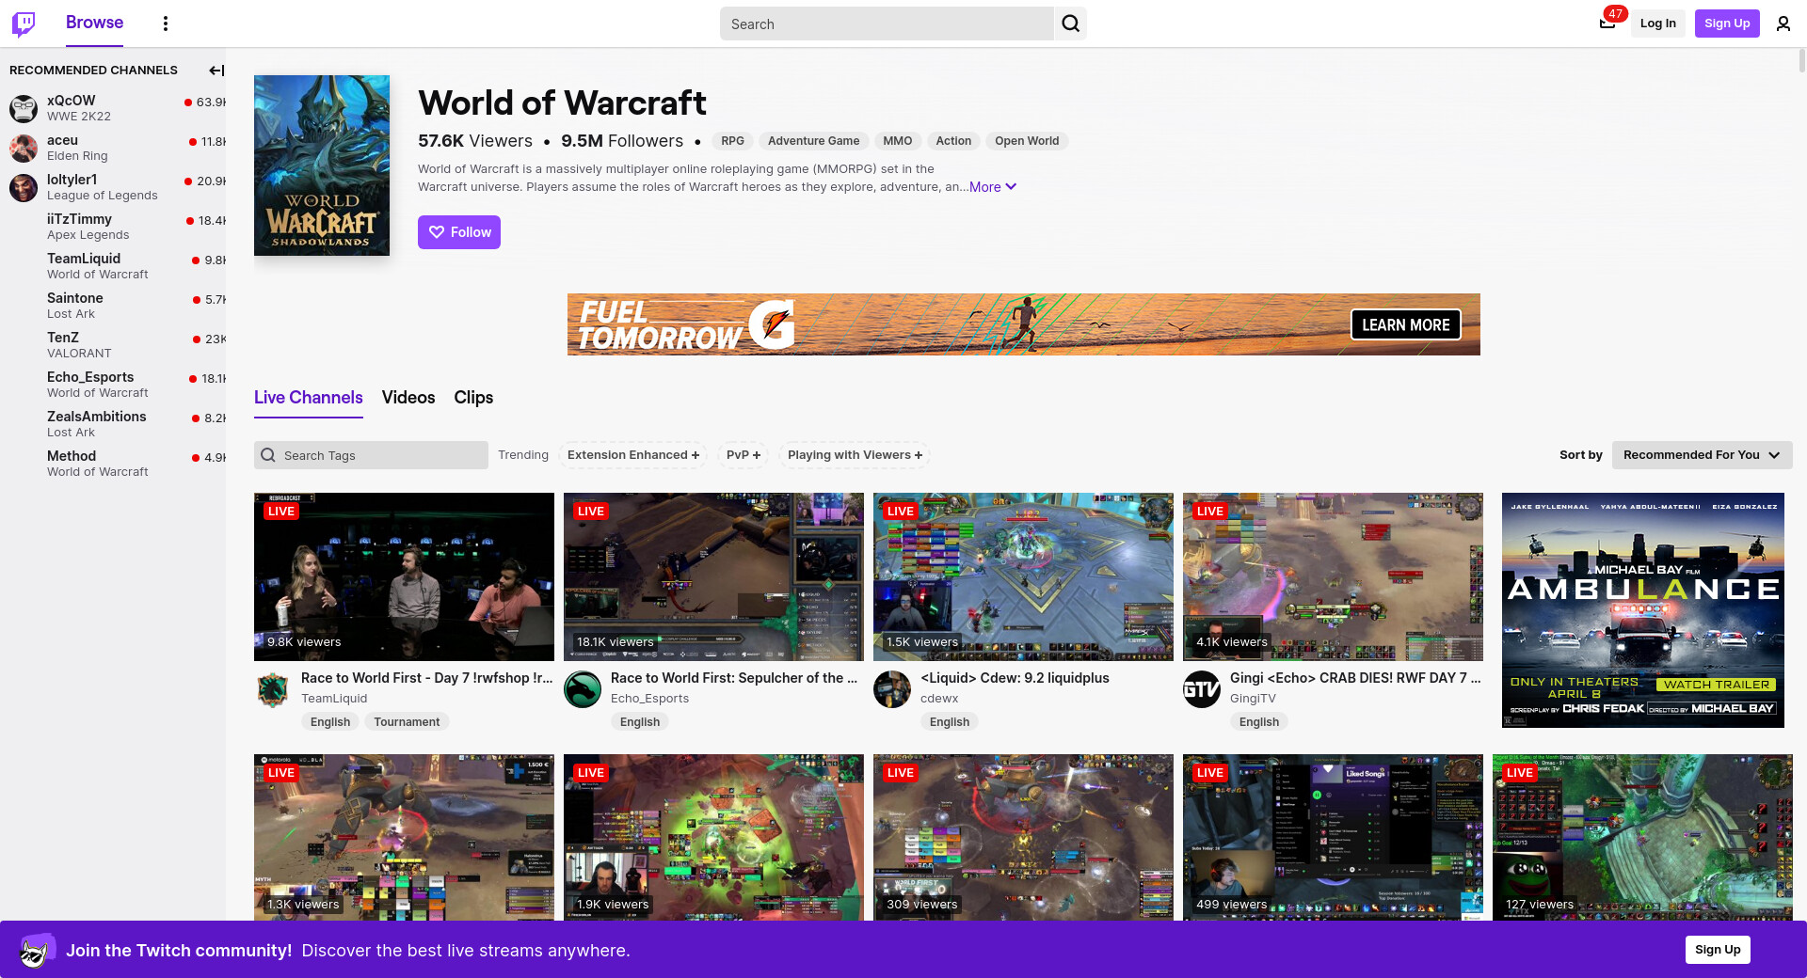Toggle the PvP tag filter
The image size is (1807, 978).
coord(743,455)
